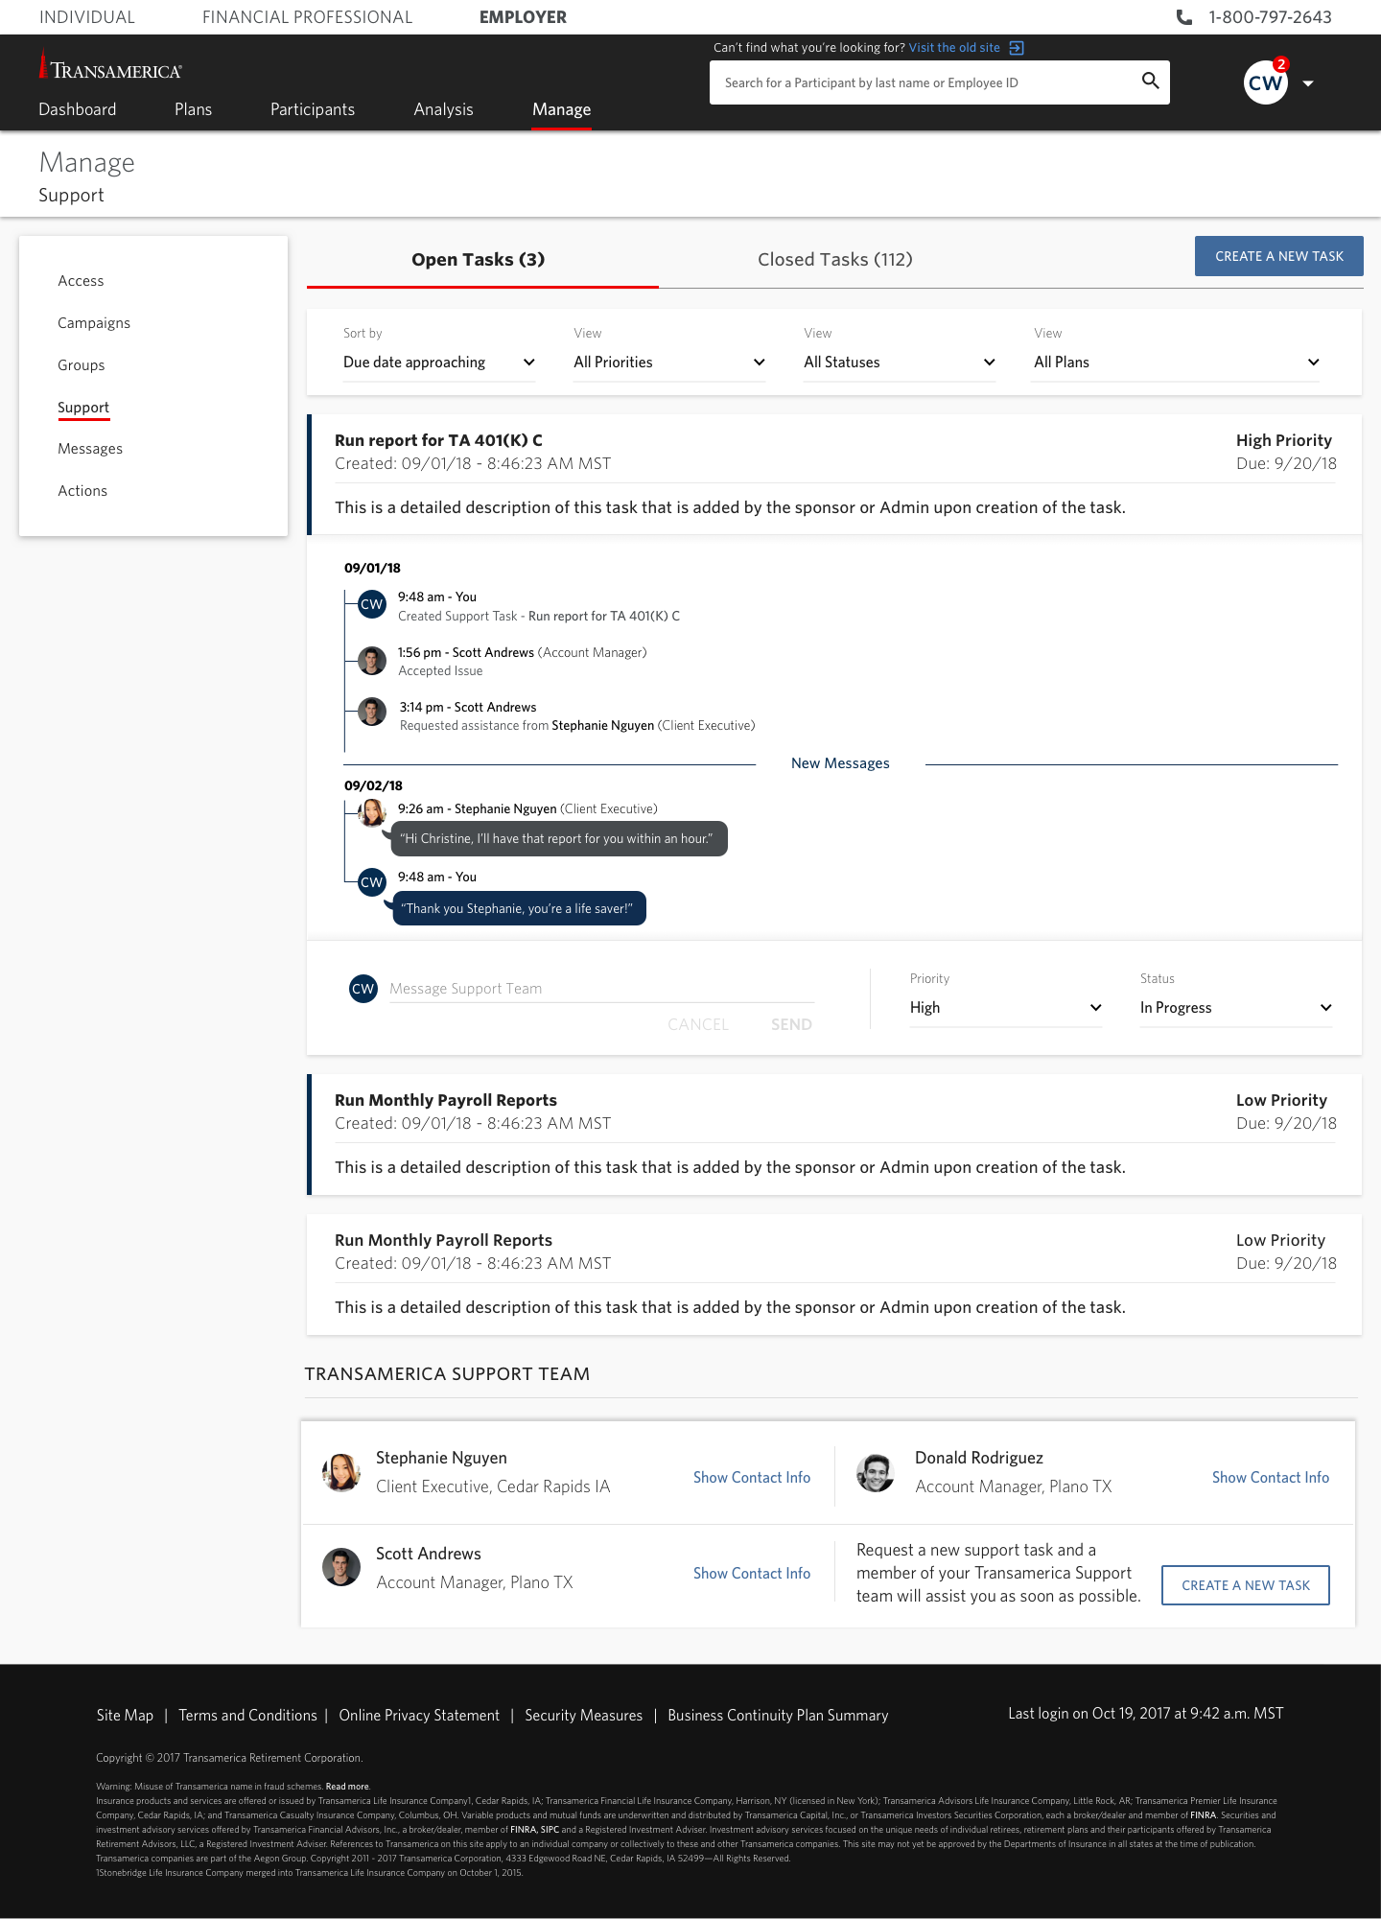
Task: Click CW avatar beside Message Support Team field
Action: coord(363,989)
